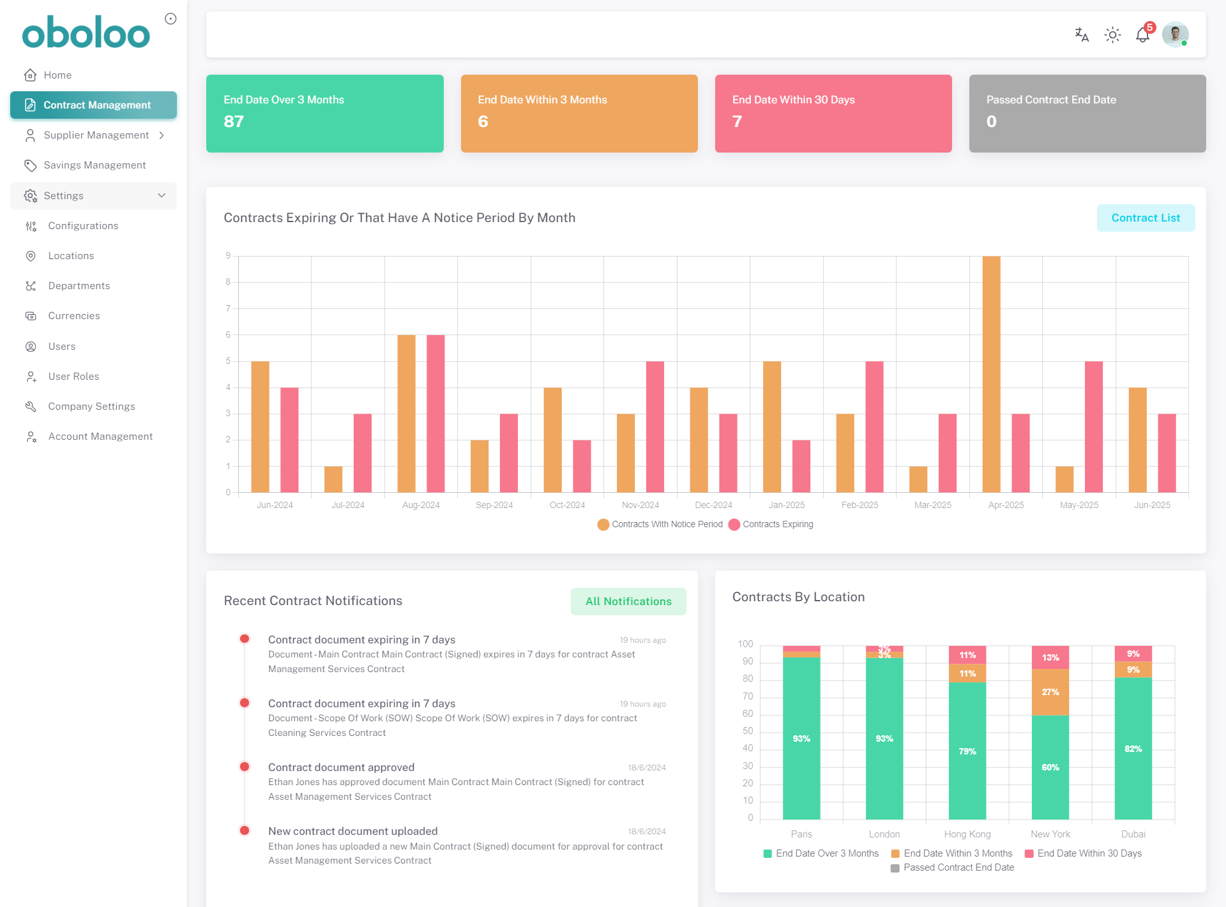Open the language translation icon
The width and height of the screenshot is (1226, 907).
[1082, 34]
